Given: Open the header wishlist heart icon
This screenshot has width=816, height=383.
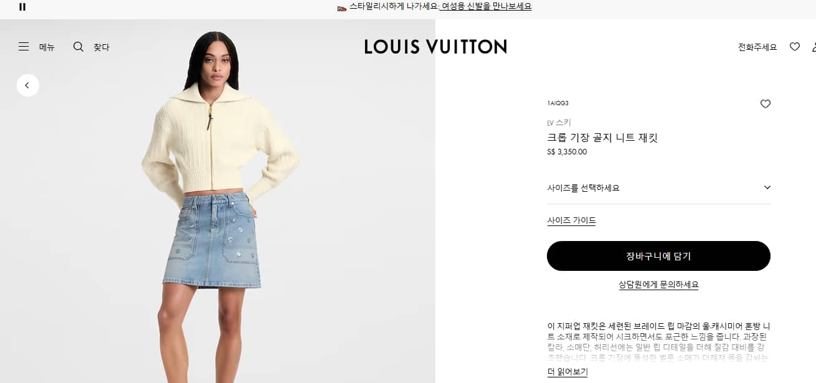Looking at the screenshot, I should coord(795,47).
